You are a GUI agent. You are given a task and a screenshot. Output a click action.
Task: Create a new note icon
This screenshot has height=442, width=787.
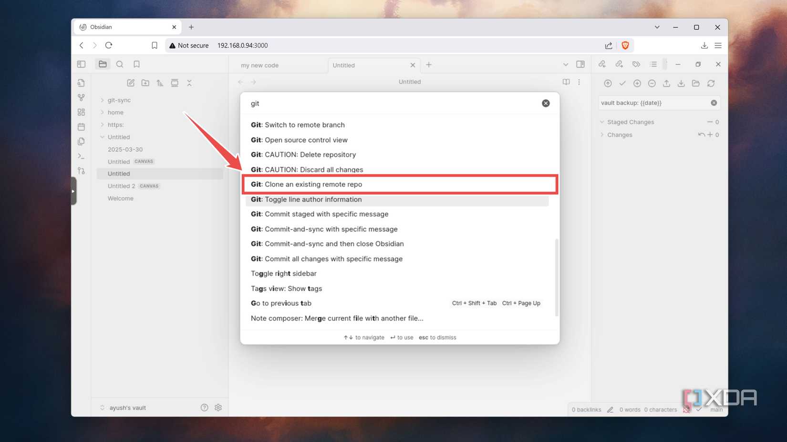pos(131,83)
